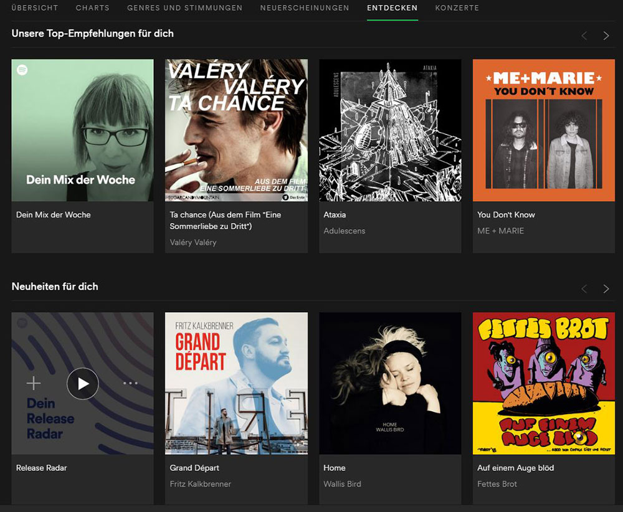
Task: Click the Unsere Top-Empfehlungen für dich heading
Action: [93, 34]
